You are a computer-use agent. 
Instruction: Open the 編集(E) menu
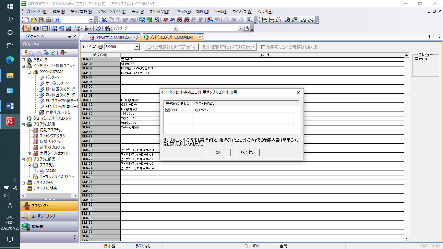coord(59,12)
